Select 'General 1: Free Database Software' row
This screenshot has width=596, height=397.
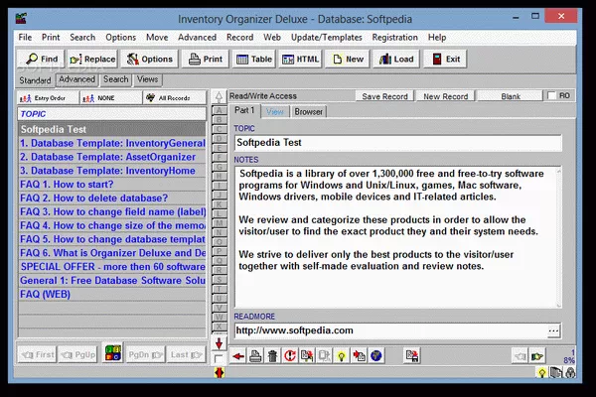111,280
